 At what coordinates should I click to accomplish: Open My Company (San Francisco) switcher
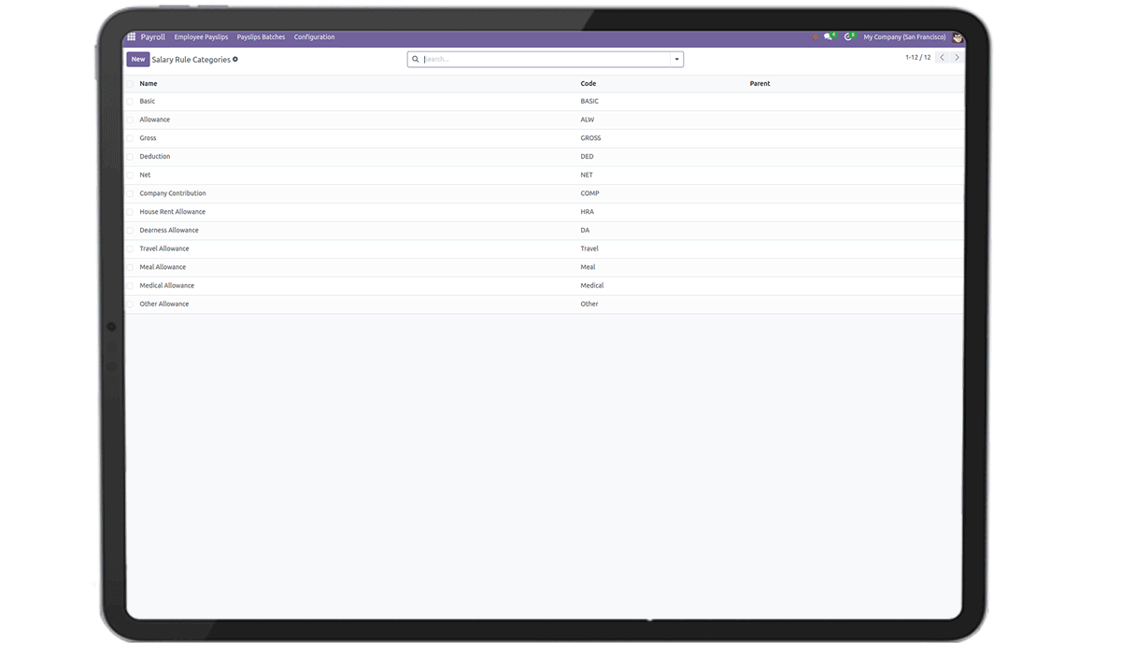click(x=904, y=37)
